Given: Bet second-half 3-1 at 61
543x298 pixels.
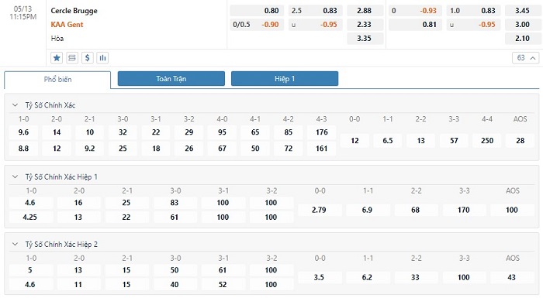Looking at the screenshot, I should coord(223,270).
